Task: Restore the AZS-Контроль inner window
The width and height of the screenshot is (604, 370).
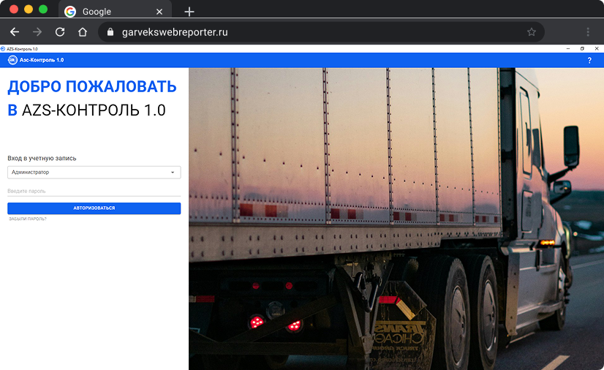Action: point(582,49)
